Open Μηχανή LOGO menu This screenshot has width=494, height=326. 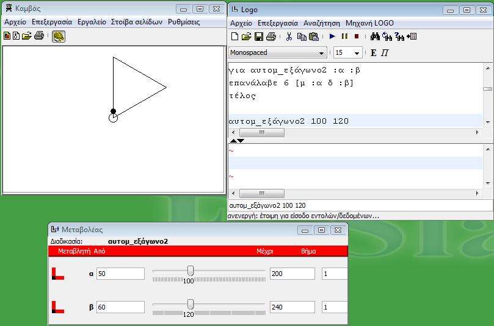(369, 23)
